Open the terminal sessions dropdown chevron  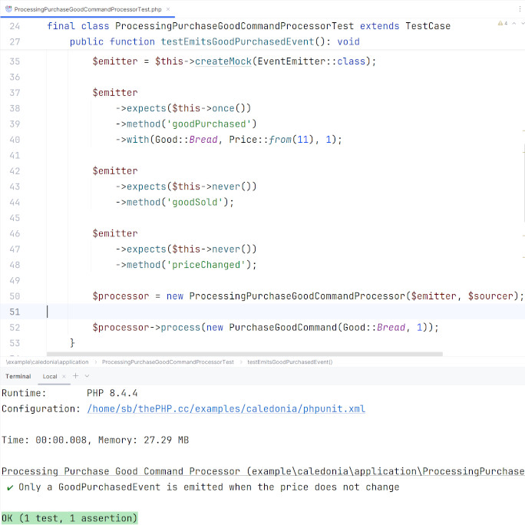coord(87,376)
